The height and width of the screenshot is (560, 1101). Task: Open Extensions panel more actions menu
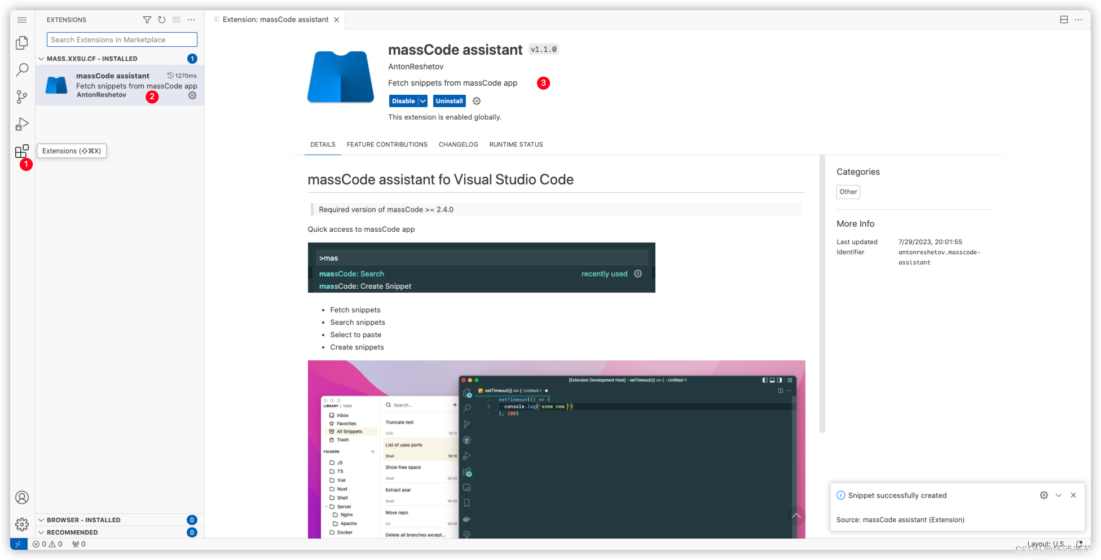tap(191, 20)
